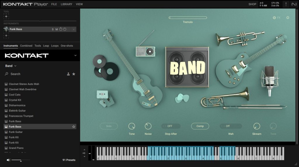Click the Tremolo slider bar
This screenshot has width=299, height=167.
click(x=188, y=18)
